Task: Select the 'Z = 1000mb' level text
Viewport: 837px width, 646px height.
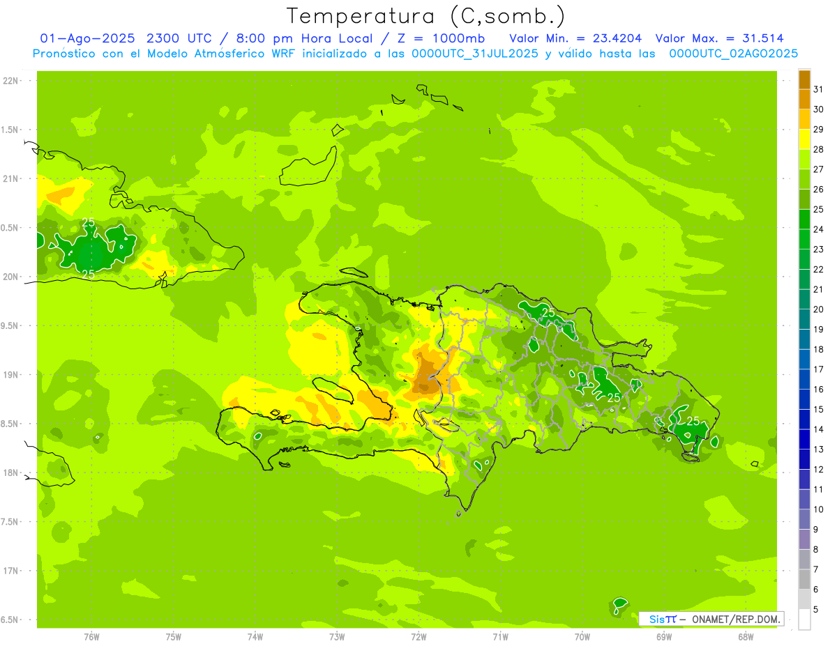Action: [x=444, y=39]
